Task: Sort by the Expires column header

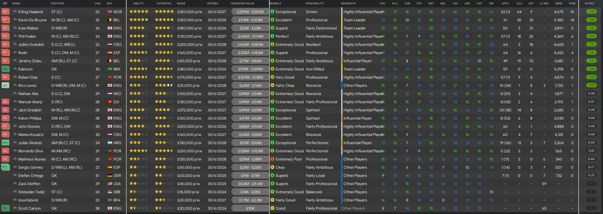Action: 212,3
